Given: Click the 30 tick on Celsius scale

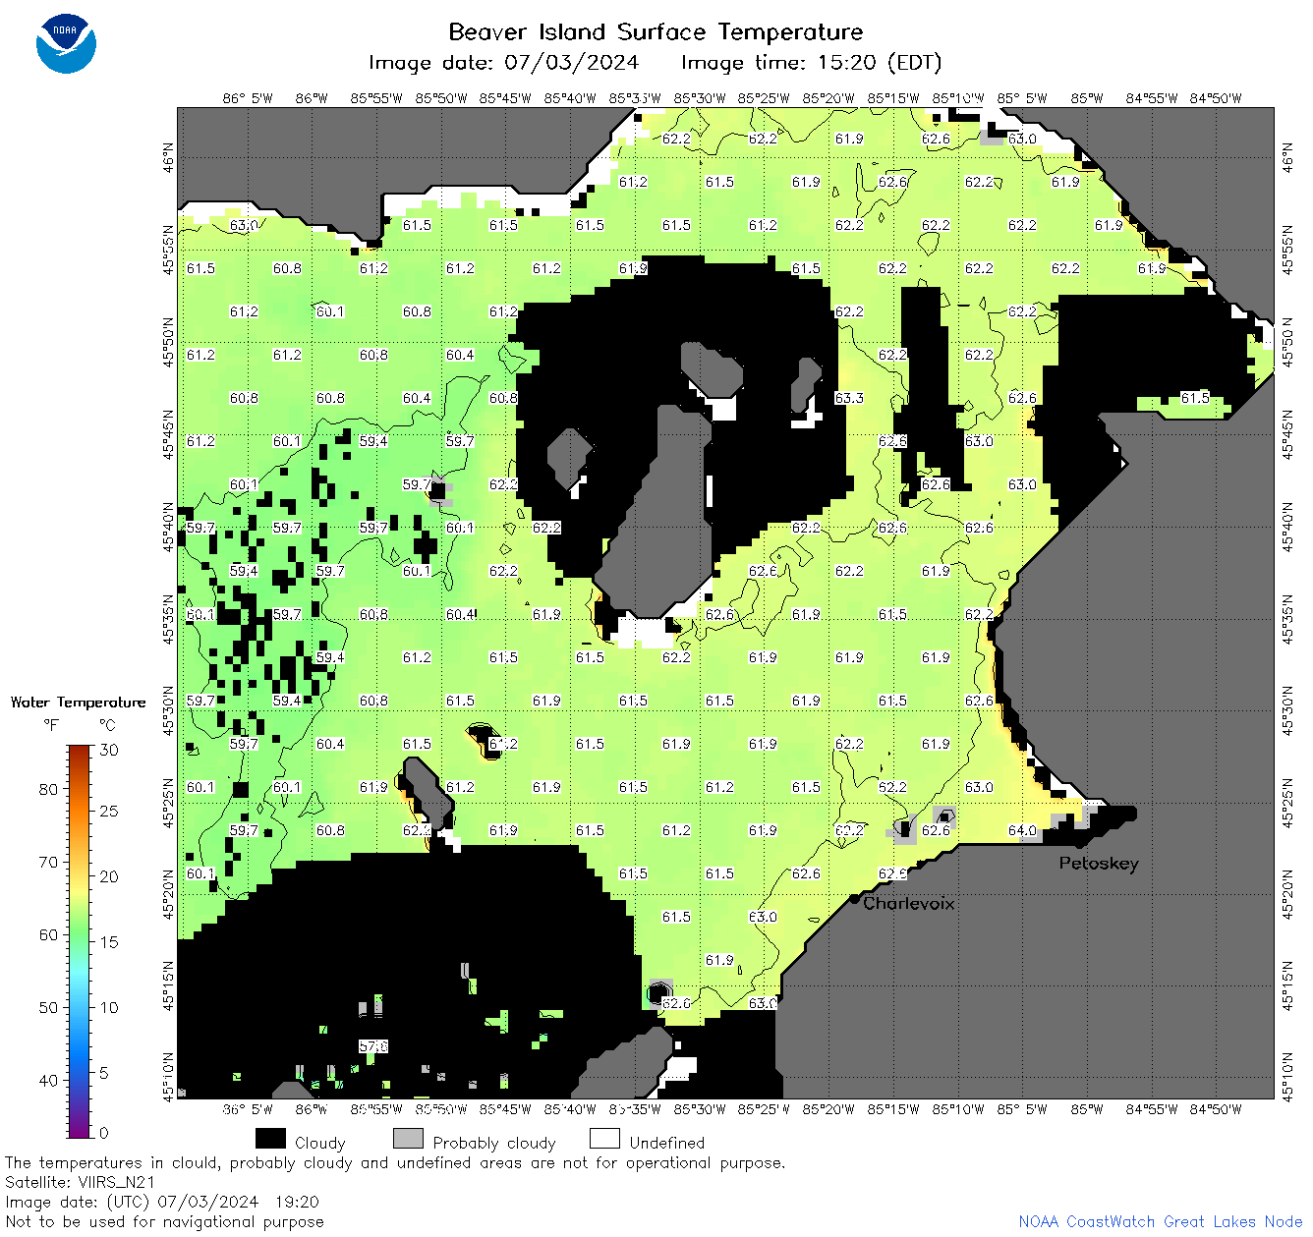Looking at the screenshot, I should tap(109, 750).
